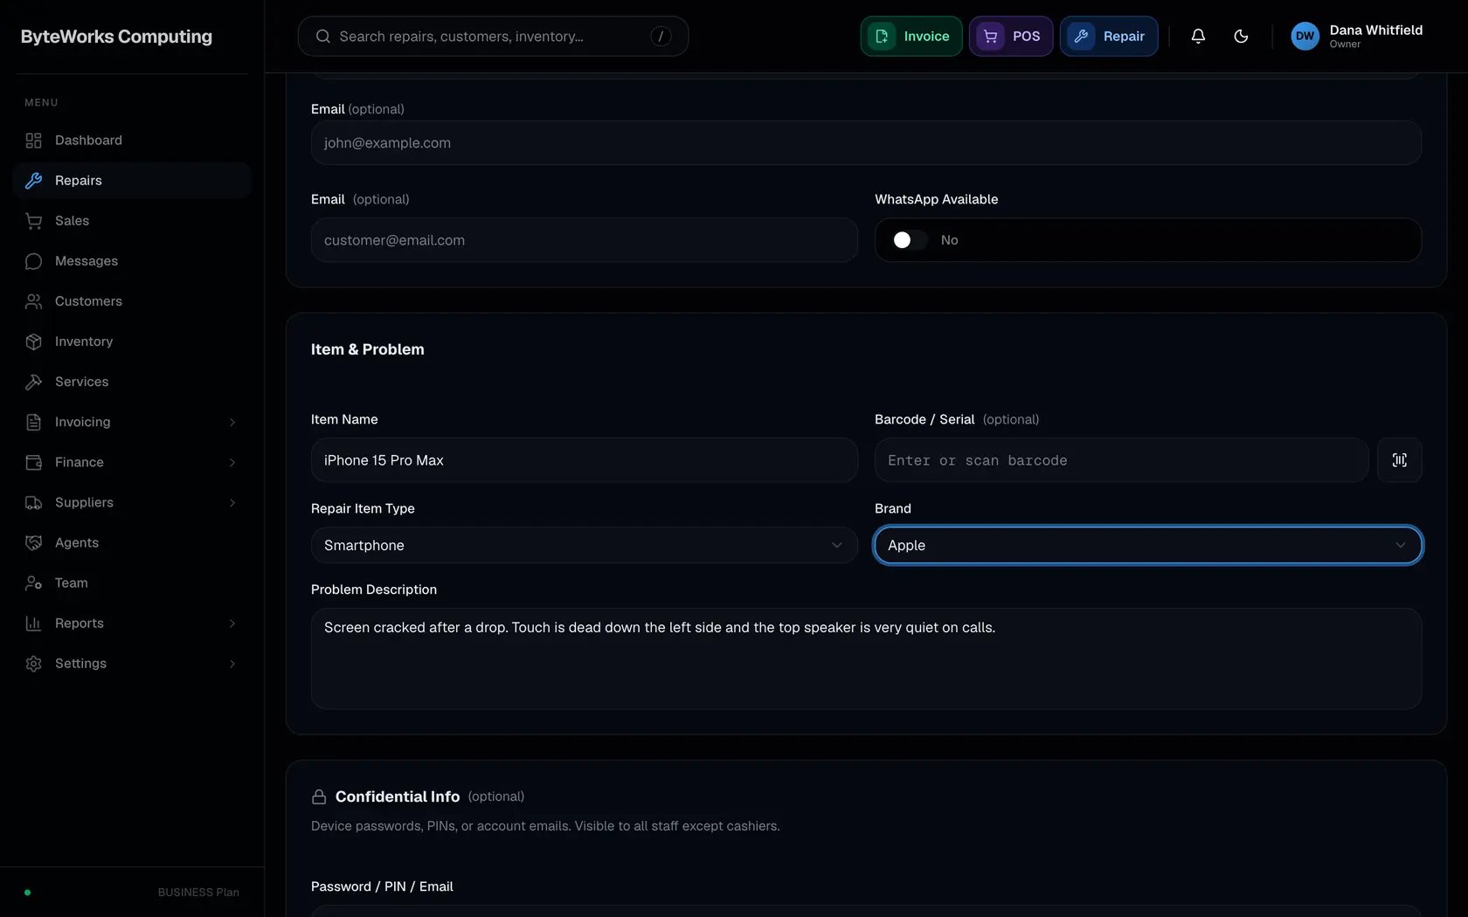Click the Dashboard grid icon in sidebar

pyautogui.click(x=34, y=141)
